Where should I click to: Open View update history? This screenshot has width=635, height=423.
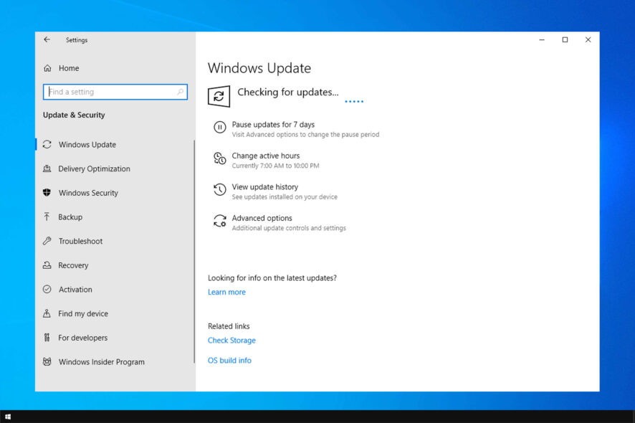(x=265, y=187)
